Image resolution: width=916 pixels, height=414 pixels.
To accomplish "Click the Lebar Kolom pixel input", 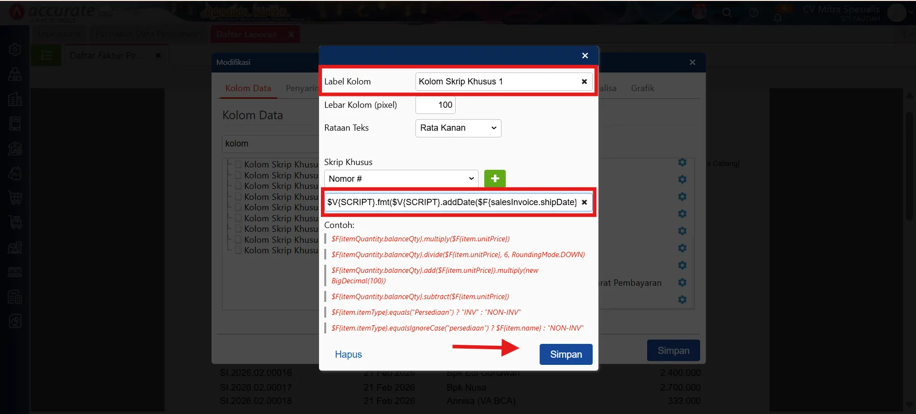I will click(435, 105).
